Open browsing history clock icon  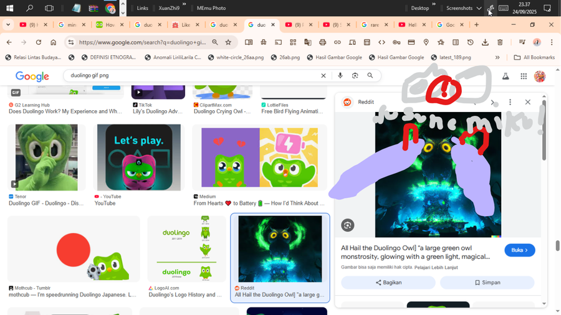[471, 42]
